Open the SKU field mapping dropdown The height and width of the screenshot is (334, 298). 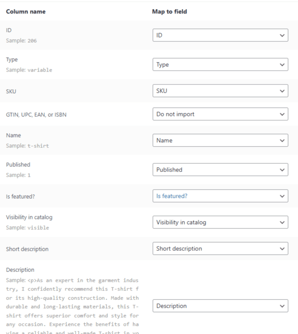click(220, 90)
